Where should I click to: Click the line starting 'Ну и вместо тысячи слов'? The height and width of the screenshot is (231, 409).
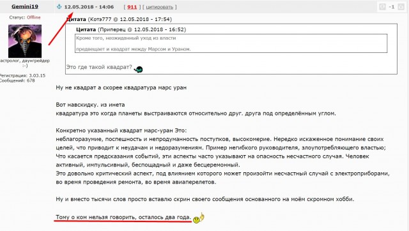(x=205, y=199)
